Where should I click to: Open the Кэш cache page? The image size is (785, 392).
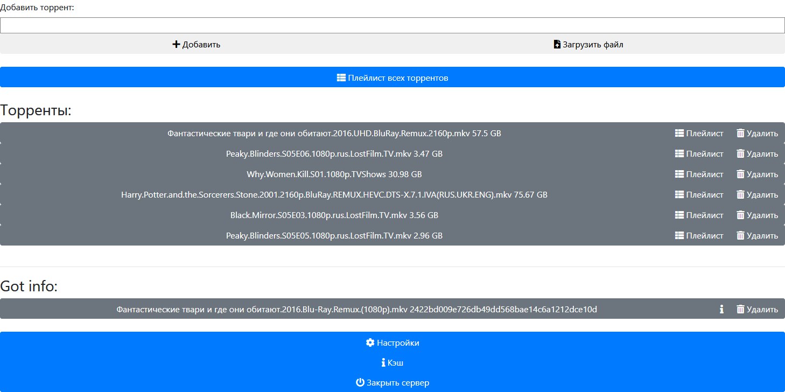click(x=392, y=362)
